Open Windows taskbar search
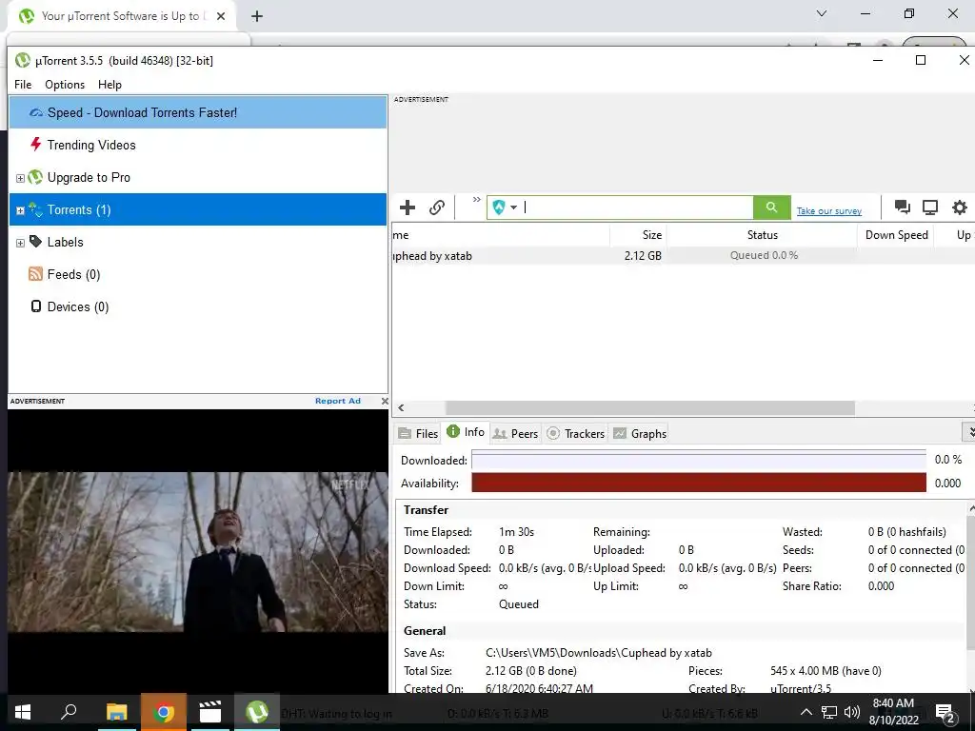This screenshot has height=731, width=975. click(69, 712)
